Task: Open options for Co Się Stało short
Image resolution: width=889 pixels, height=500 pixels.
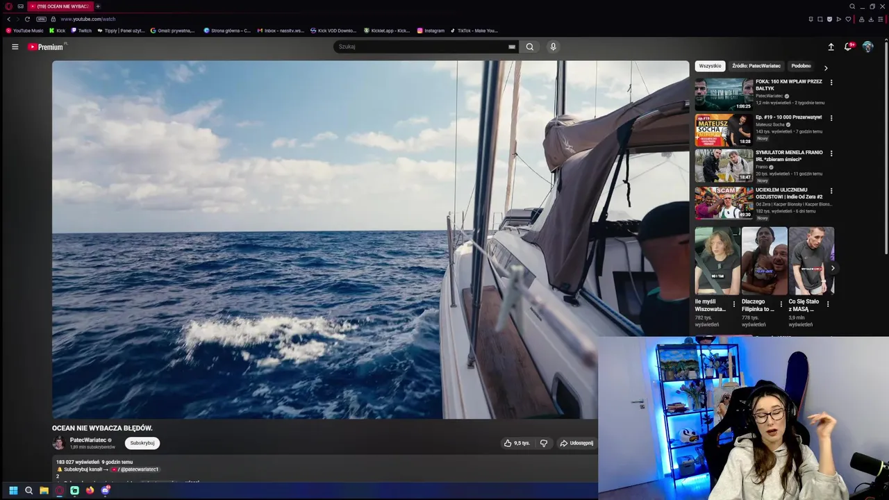Action: [x=827, y=304]
